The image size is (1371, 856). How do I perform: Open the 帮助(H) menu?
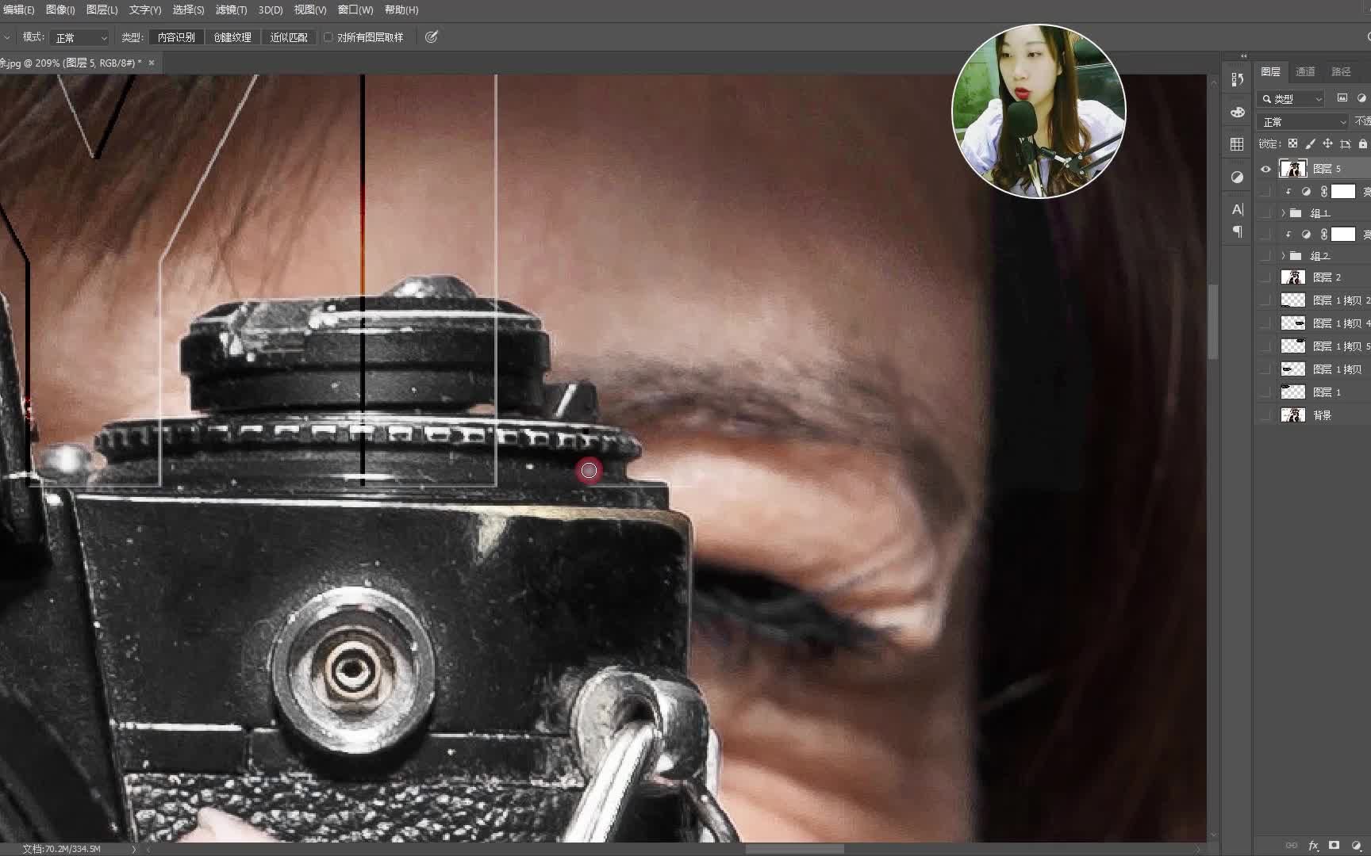(x=401, y=10)
